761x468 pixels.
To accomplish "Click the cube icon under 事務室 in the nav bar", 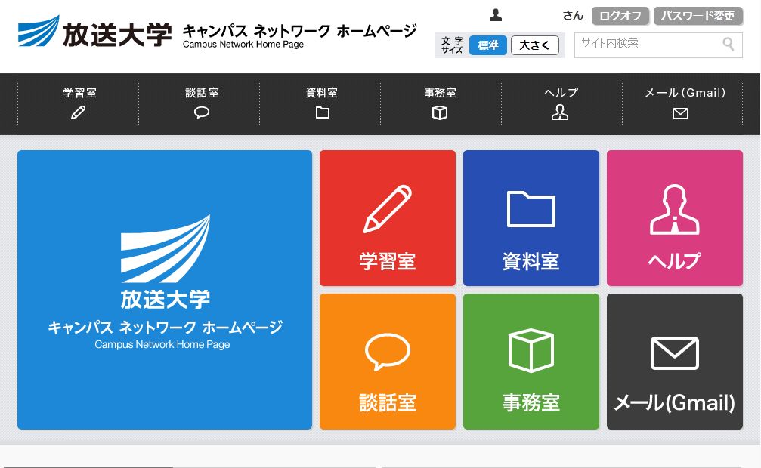I will pos(440,112).
